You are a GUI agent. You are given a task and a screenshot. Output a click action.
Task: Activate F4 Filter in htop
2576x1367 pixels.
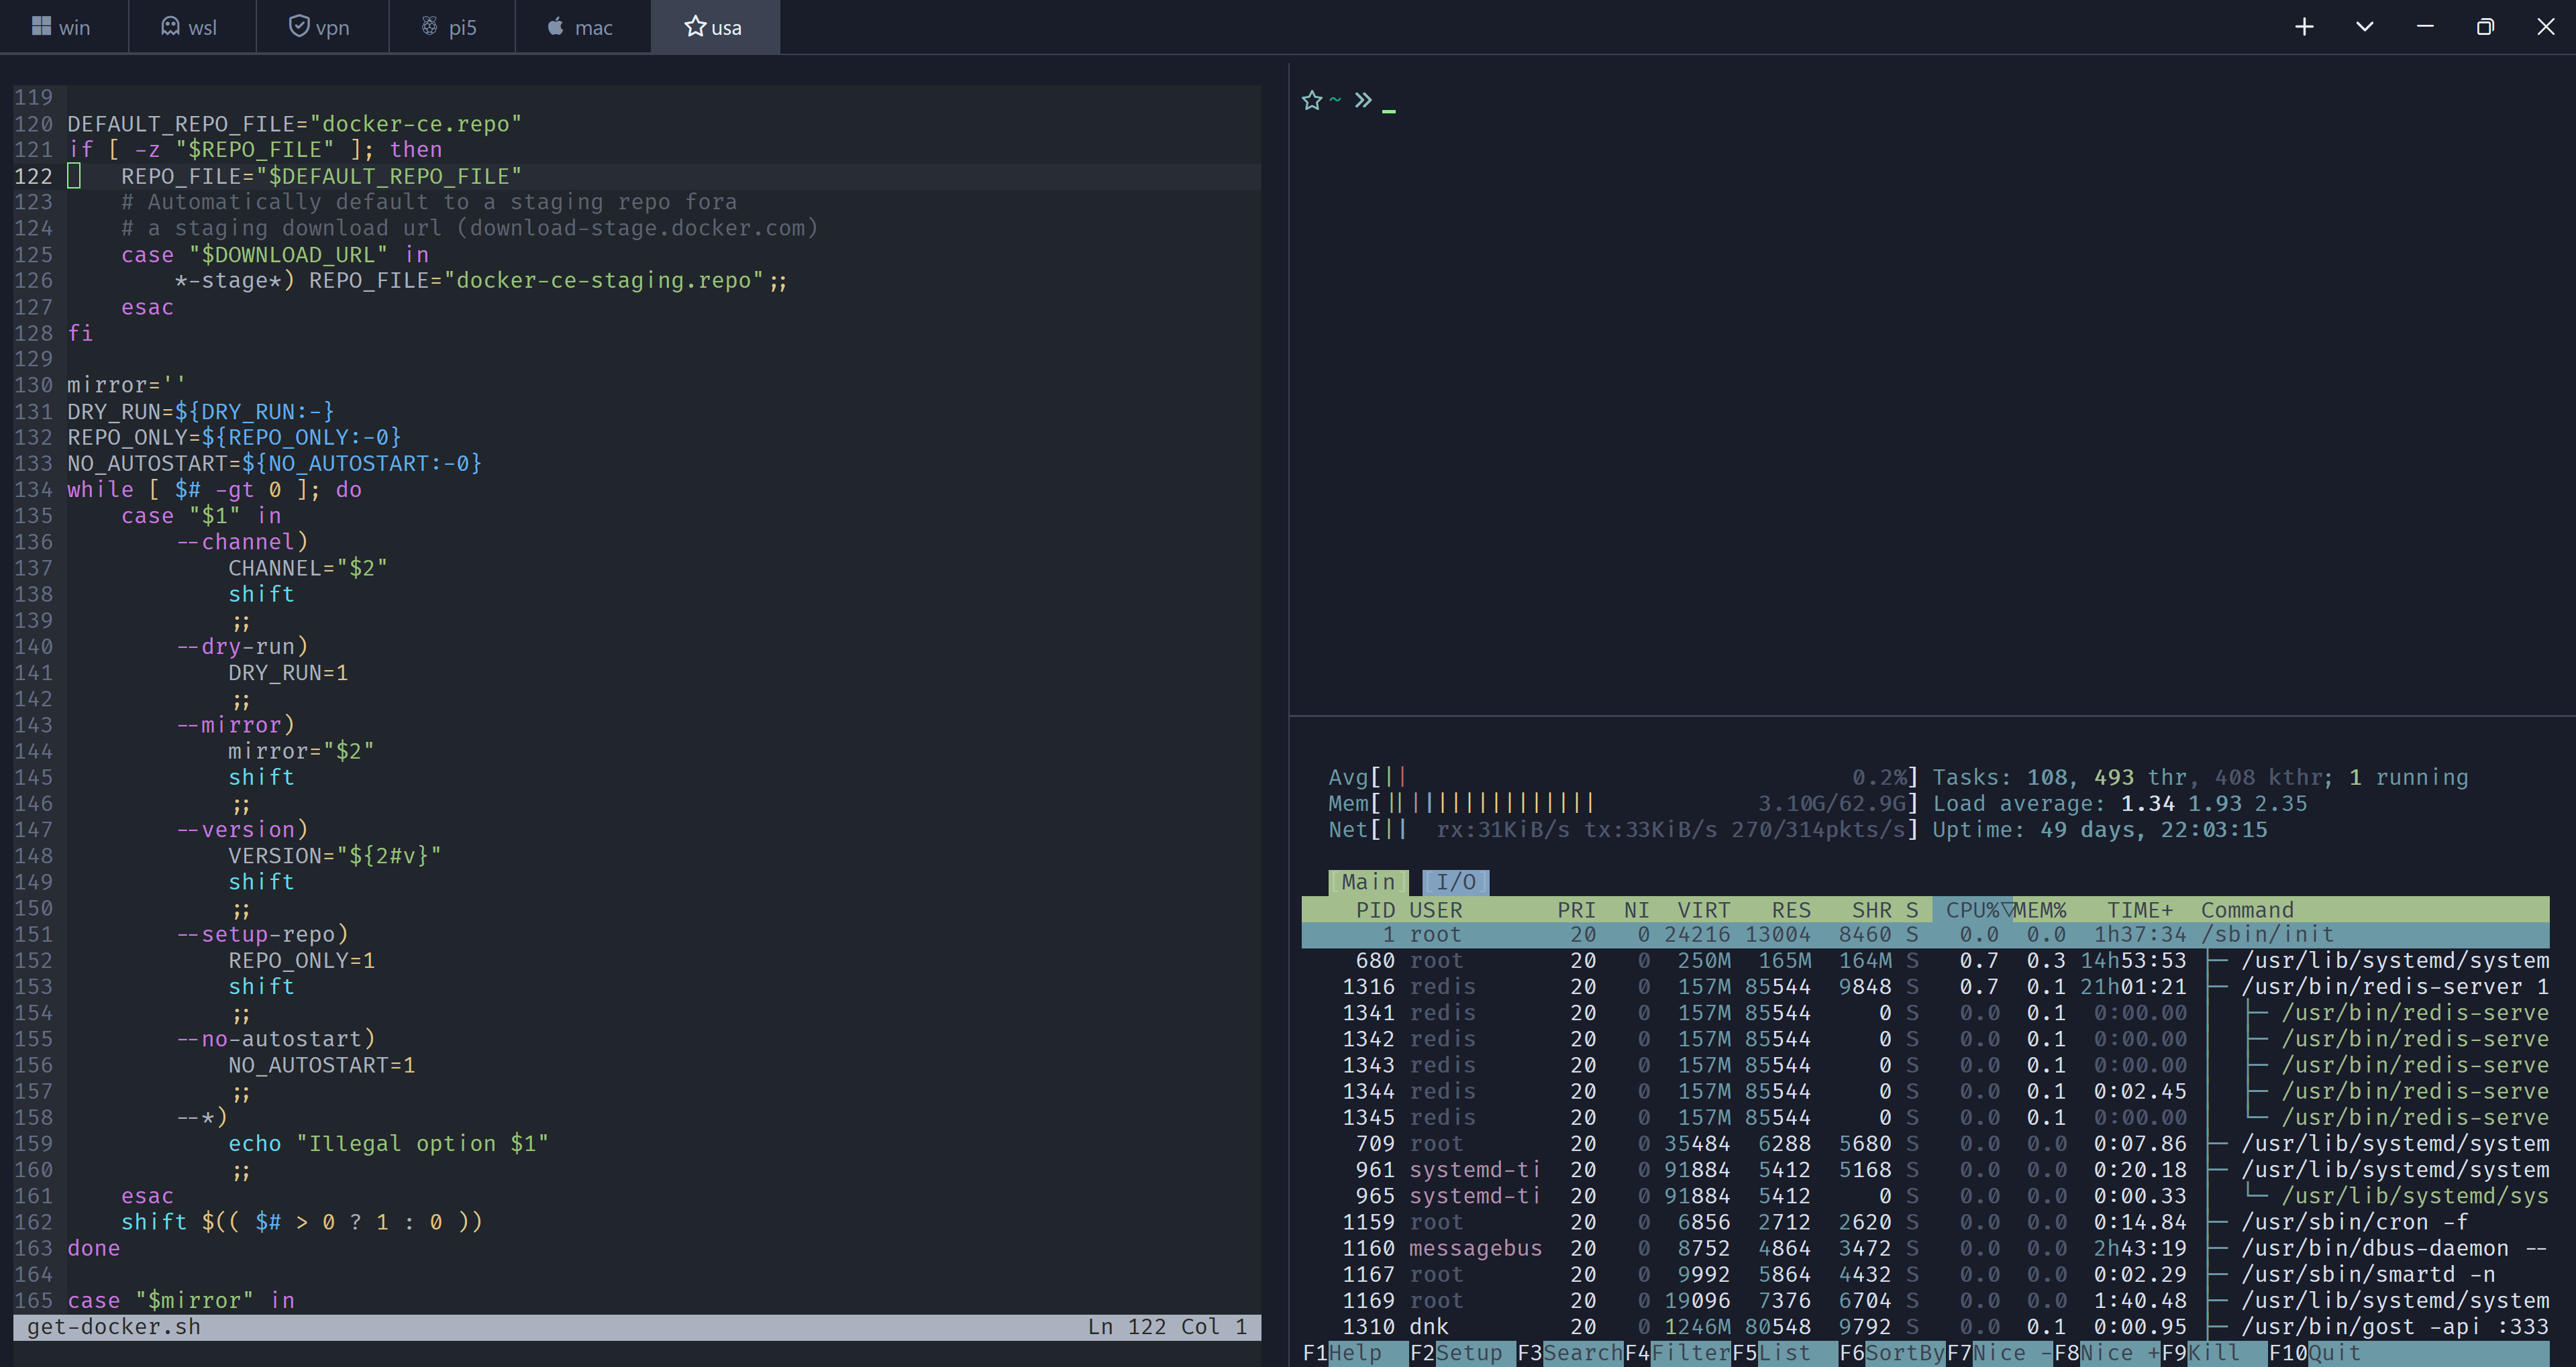[1677, 1353]
